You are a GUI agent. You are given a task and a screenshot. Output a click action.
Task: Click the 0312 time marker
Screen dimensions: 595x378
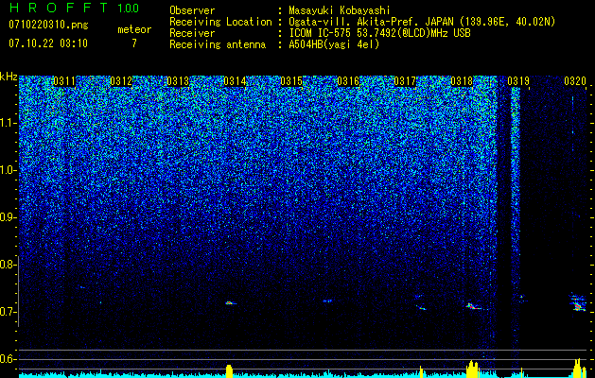coord(121,81)
